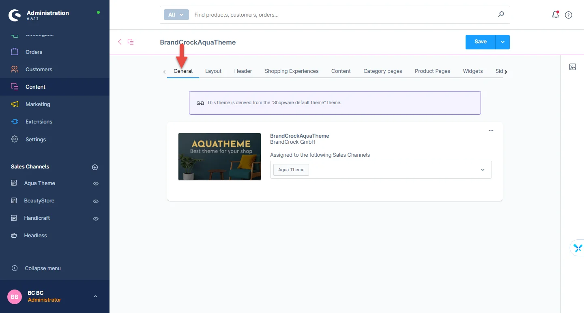This screenshot has height=313, width=584.
Task: Toggle the BeautyStore eye icon
Action: point(96,201)
